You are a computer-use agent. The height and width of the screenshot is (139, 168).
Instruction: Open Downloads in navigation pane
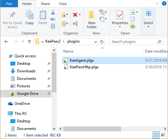tap(26, 71)
